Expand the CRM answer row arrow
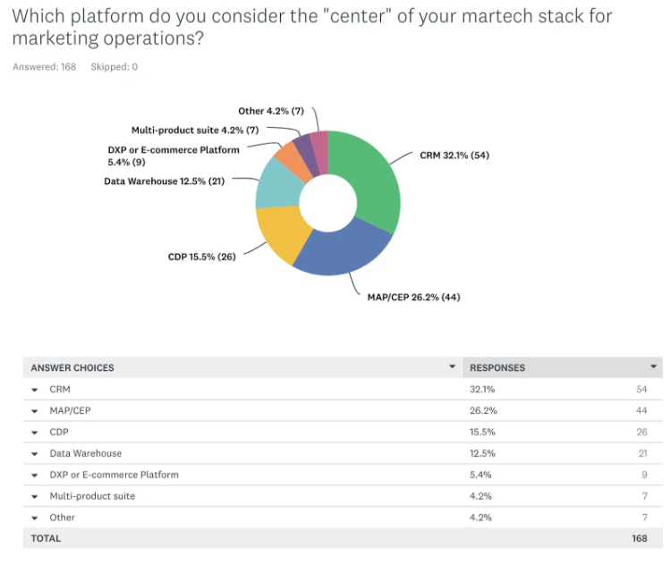This screenshot has width=671, height=564. coord(35,390)
